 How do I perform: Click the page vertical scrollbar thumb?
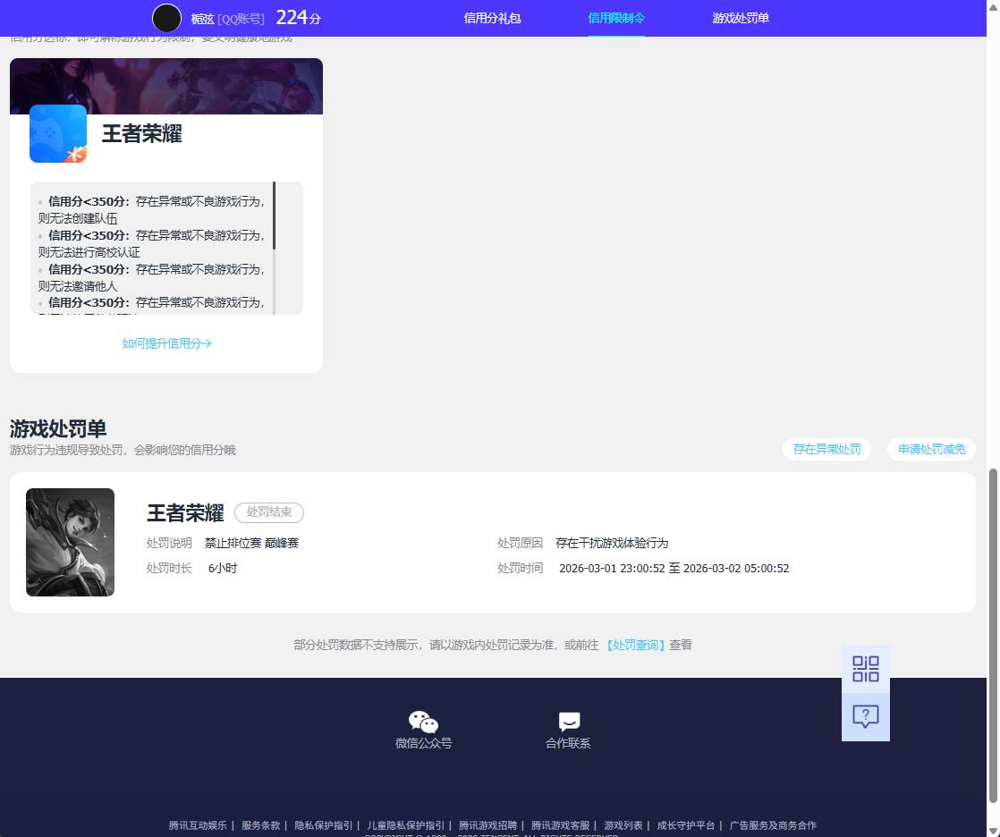point(993,636)
